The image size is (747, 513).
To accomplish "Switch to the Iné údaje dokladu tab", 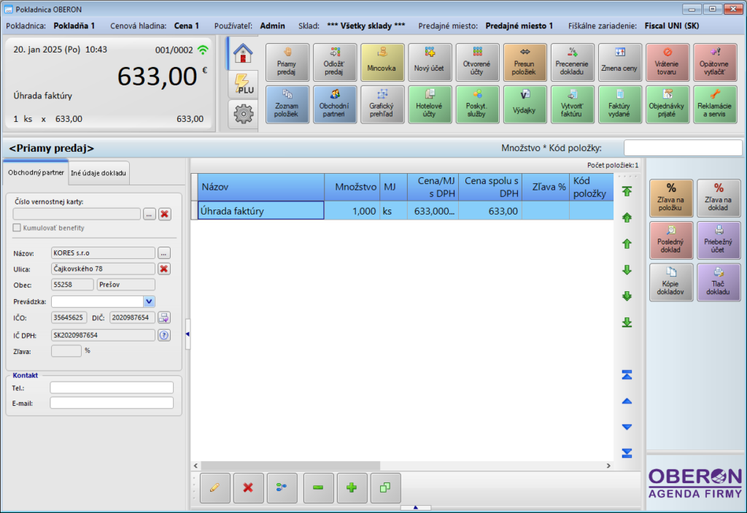I will tap(98, 173).
